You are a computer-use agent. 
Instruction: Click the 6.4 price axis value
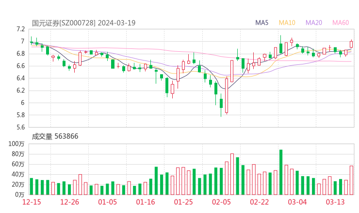(x=20, y=78)
